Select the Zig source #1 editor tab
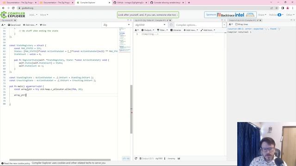Screen dimensions: 296x166 [7, 20]
